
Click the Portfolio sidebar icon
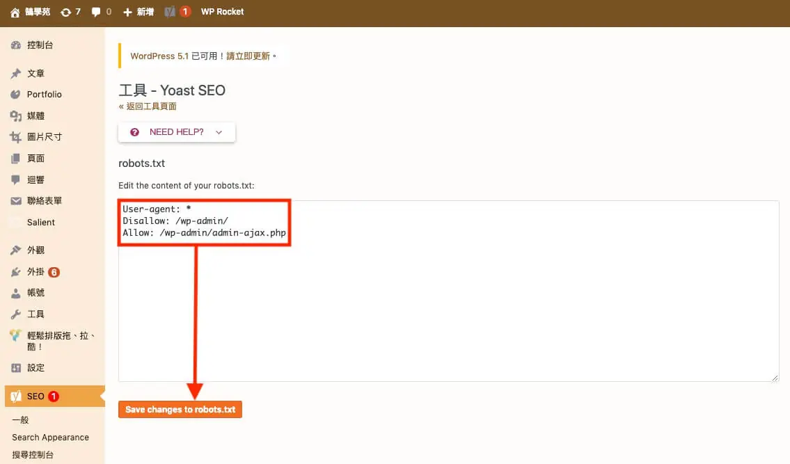[15, 94]
